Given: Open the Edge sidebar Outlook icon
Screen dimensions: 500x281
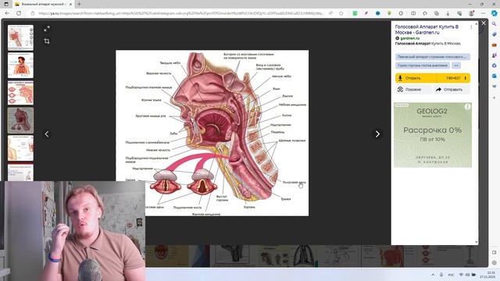Looking at the screenshot, I should tap(495, 76).
